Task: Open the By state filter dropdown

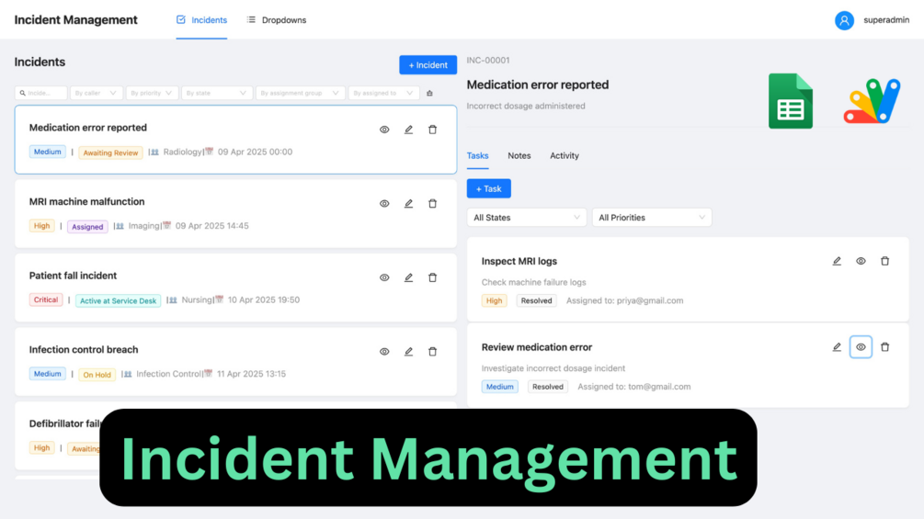Action: [x=217, y=93]
